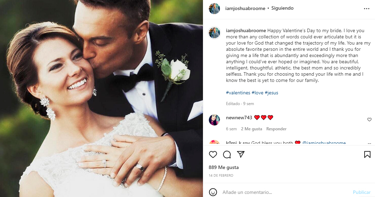
Task: Open emoji picker smiley icon
Action: click(213, 192)
